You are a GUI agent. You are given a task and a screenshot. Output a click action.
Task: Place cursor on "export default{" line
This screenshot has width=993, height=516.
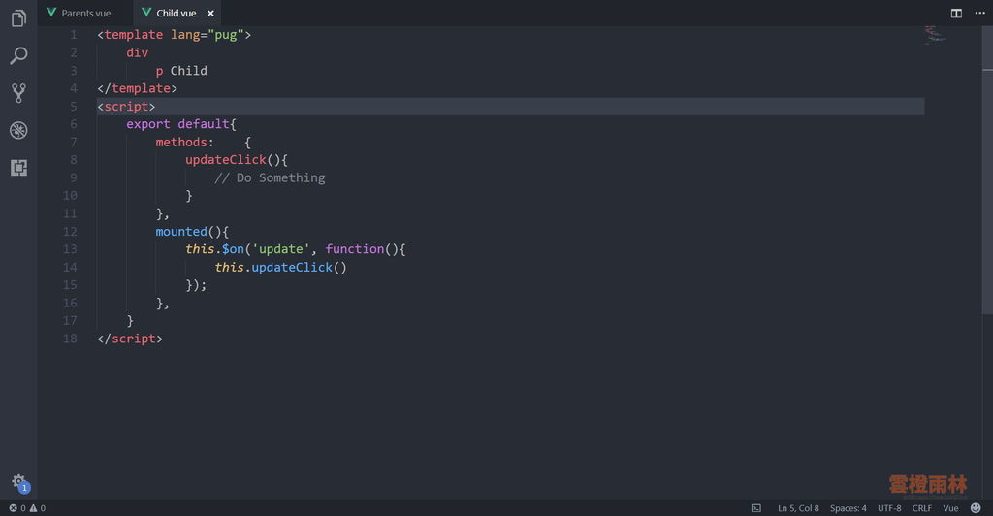(x=181, y=124)
